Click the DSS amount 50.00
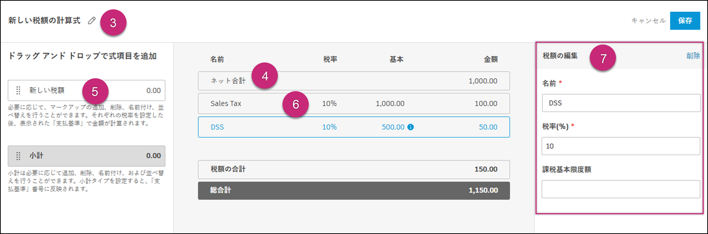The image size is (708, 234). coord(488,127)
